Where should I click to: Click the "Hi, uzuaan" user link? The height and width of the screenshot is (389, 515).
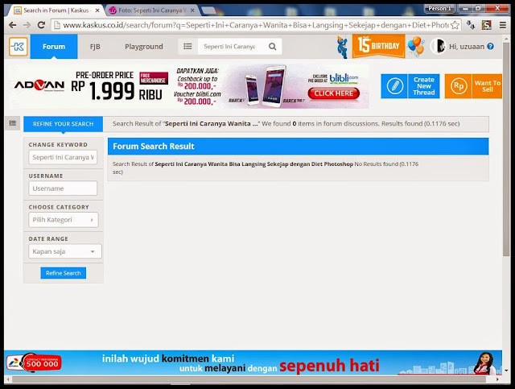pyautogui.click(x=467, y=47)
